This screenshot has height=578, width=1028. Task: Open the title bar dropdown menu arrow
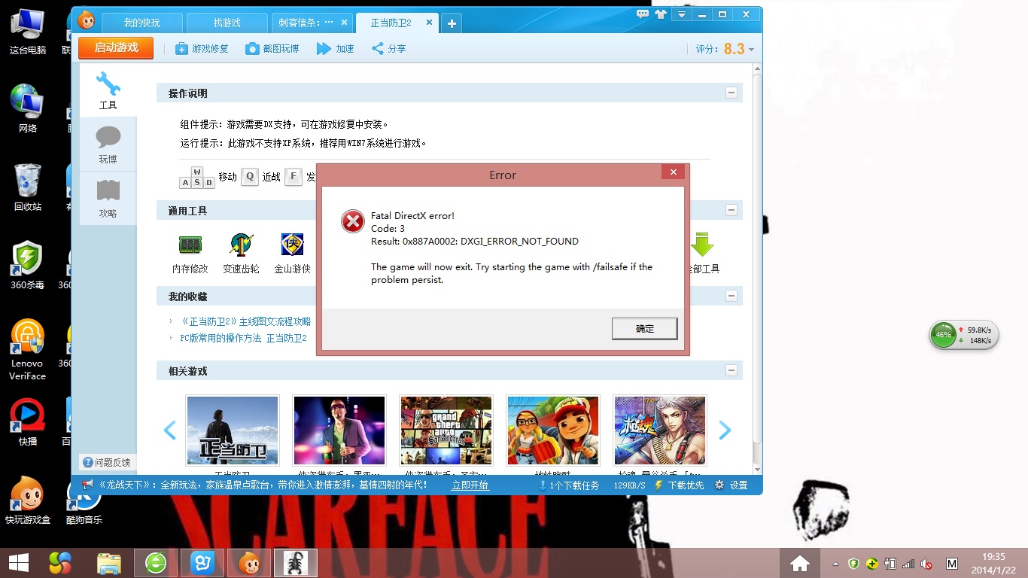[682, 14]
